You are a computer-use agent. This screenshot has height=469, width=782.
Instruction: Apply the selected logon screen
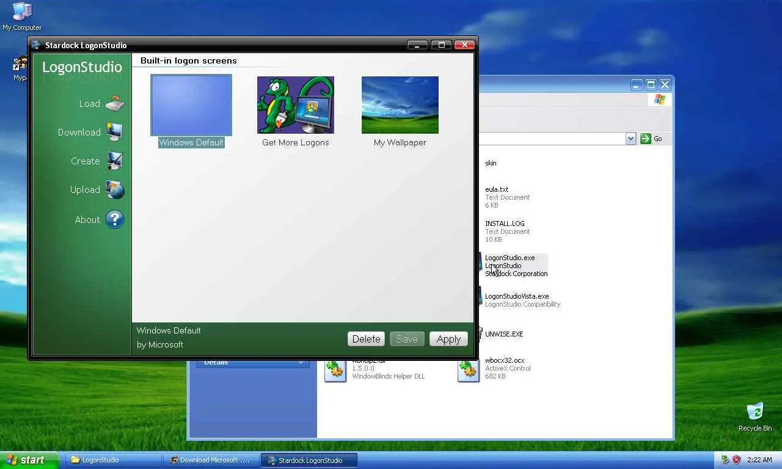click(x=448, y=339)
